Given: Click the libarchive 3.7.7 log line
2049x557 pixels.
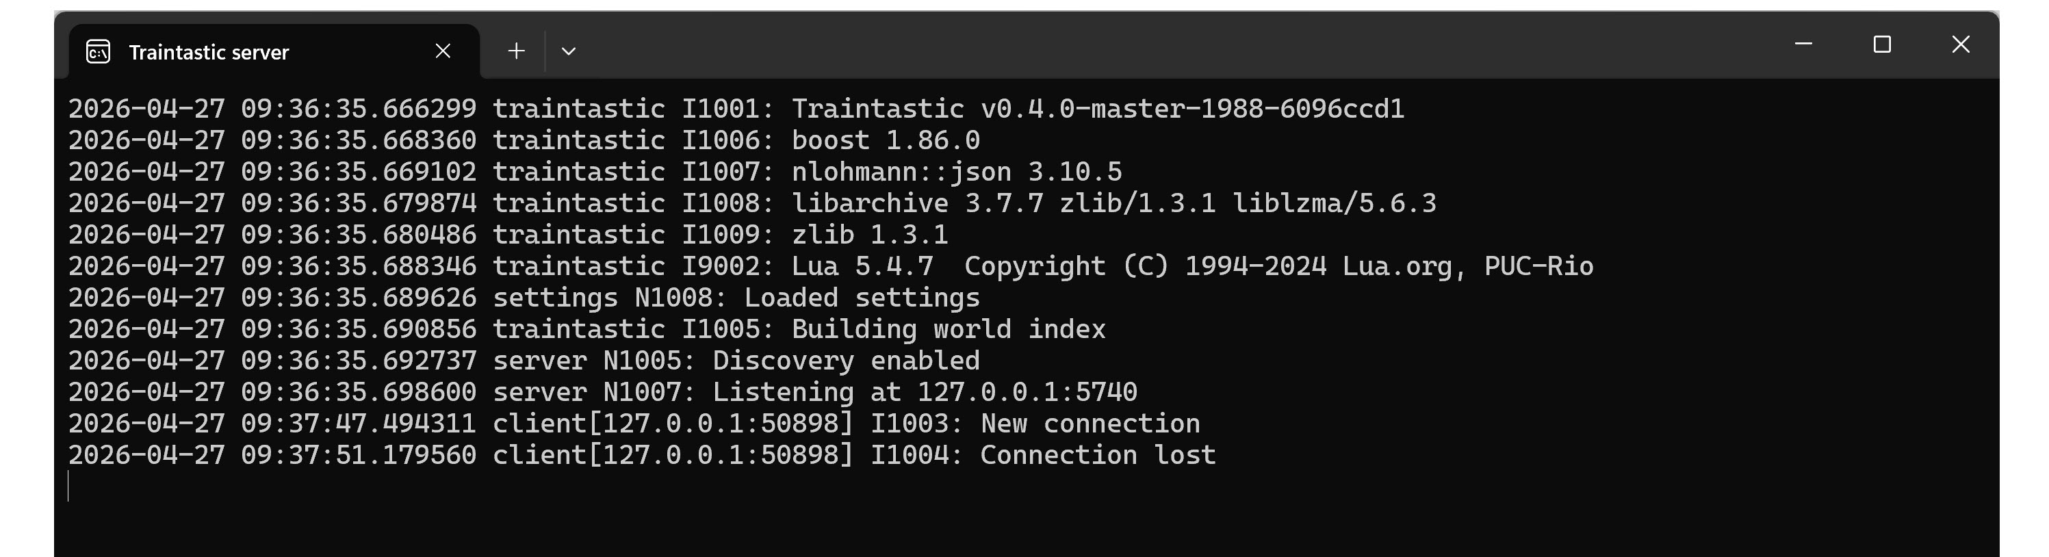Looking at the screenshot, I should click(x=753, y=203).
